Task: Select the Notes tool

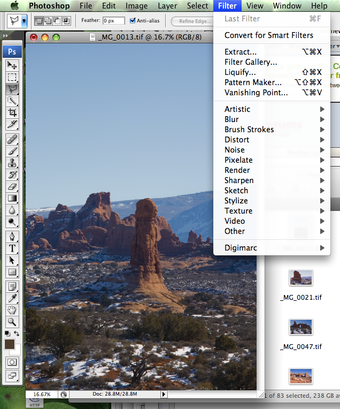Action: click(12, 286)
